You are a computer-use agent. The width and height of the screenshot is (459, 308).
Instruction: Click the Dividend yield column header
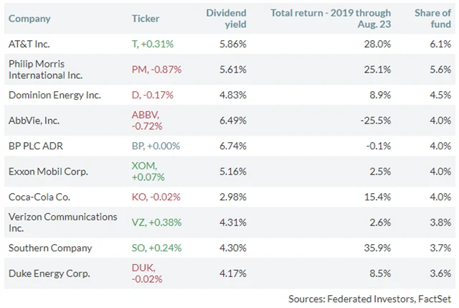[226, 18]
